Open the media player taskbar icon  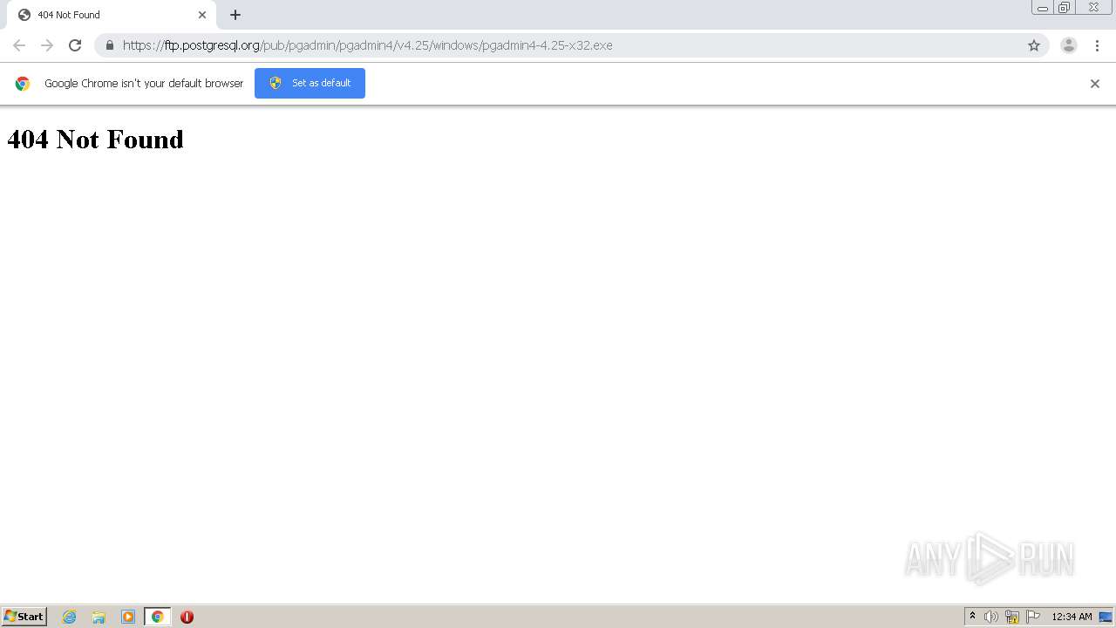(x=128, y=617)
